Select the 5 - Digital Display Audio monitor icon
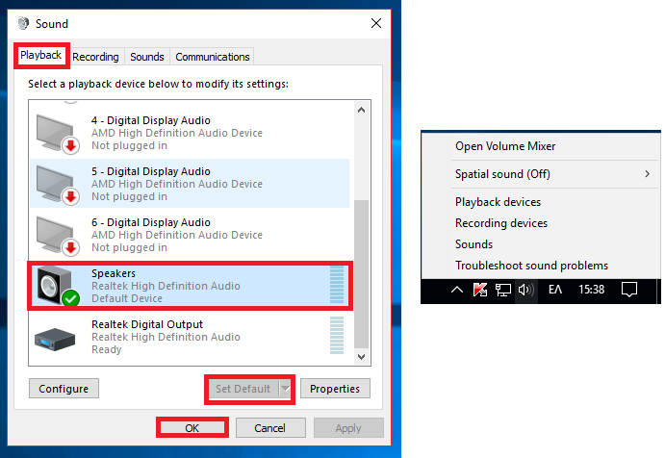 point(56,183)
